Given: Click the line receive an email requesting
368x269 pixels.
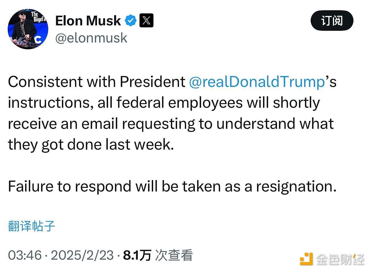Looking at the screenshot, I should pos(171,124).
